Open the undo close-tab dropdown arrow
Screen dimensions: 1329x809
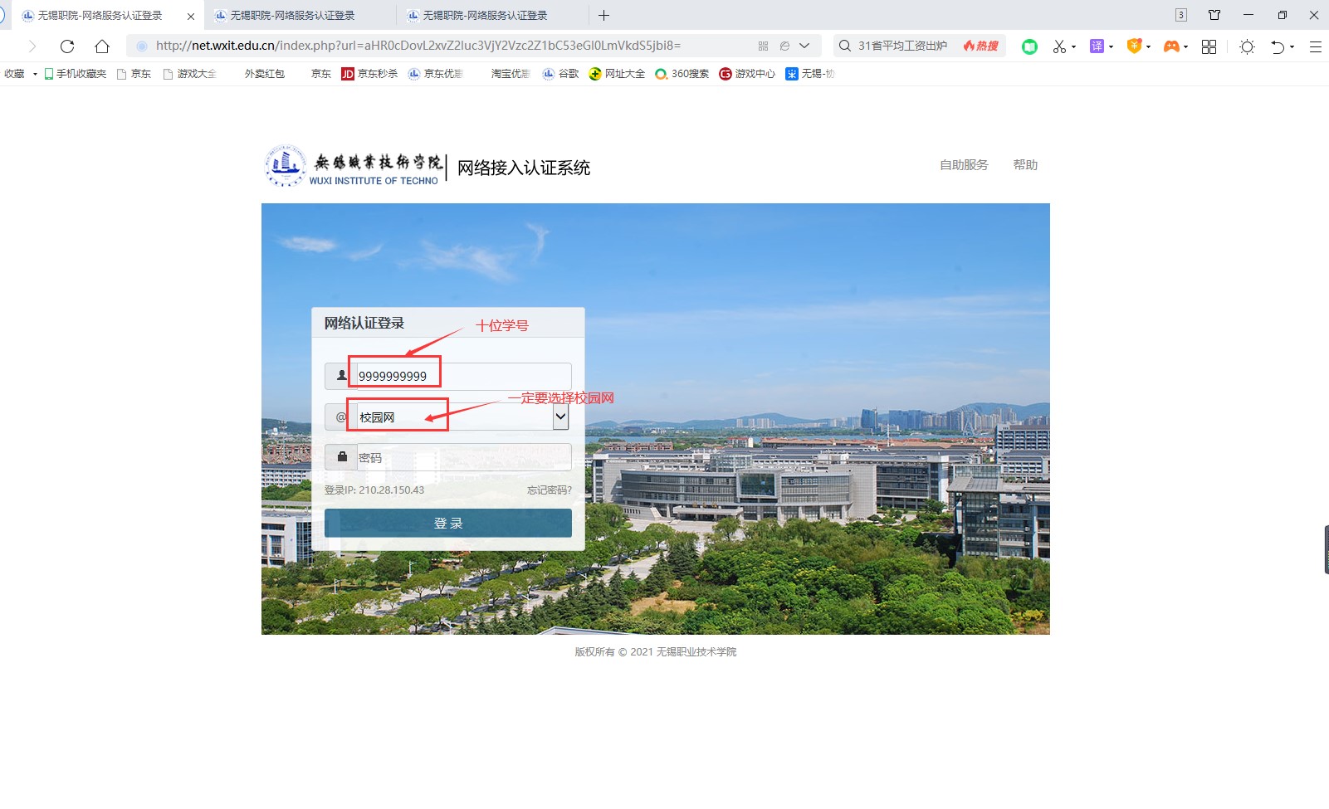[1292, 47]
